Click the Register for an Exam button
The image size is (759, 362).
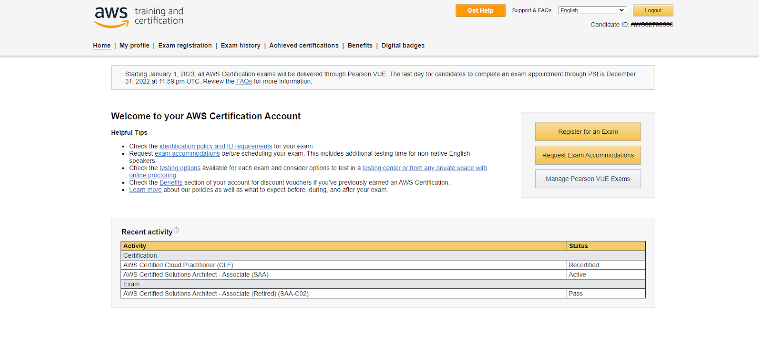(588, 131)
